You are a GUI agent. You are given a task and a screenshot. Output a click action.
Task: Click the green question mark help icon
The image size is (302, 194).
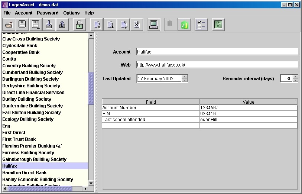218,25
